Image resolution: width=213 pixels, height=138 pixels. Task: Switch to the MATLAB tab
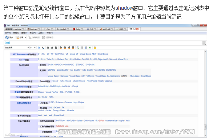[x=106, y=29]
